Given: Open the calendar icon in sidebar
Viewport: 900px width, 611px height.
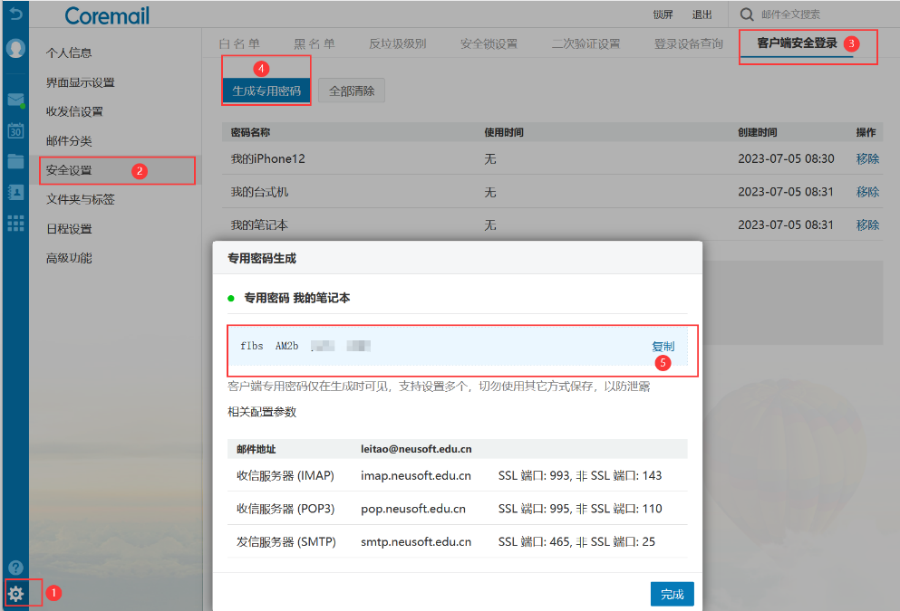Looking at the screenshot, I should tap(15, 130).
